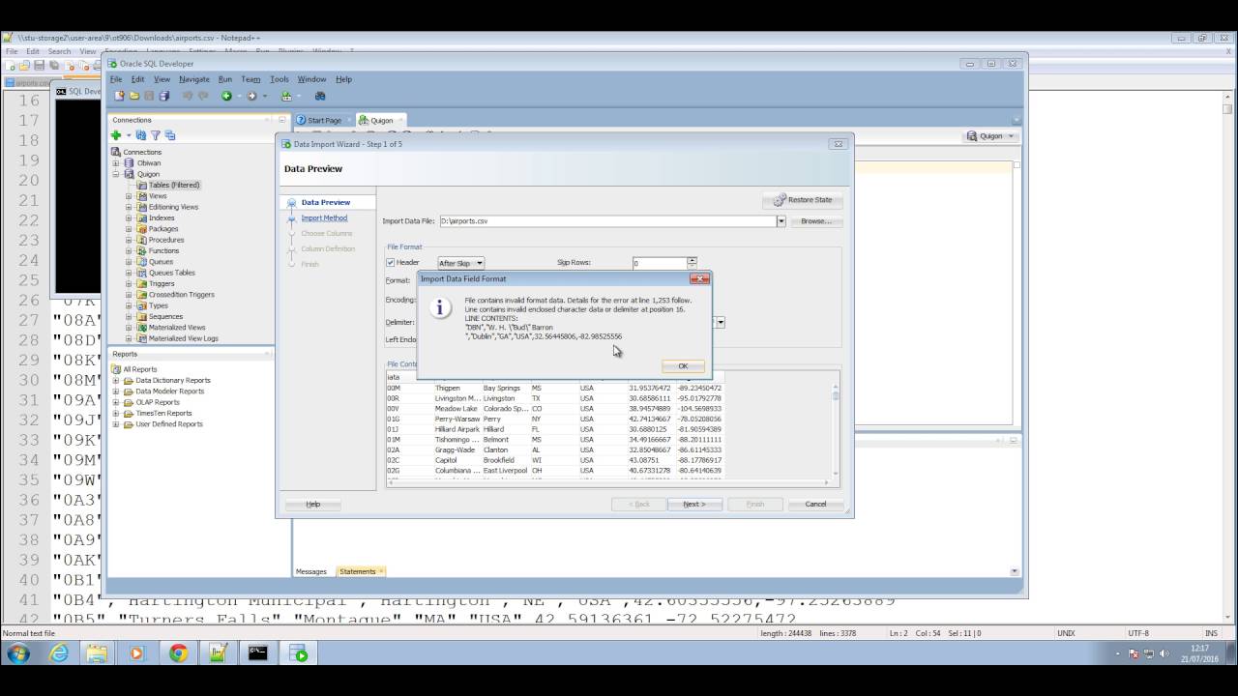Click the 'Thigpen' cell in preview table

click(448, 388)
